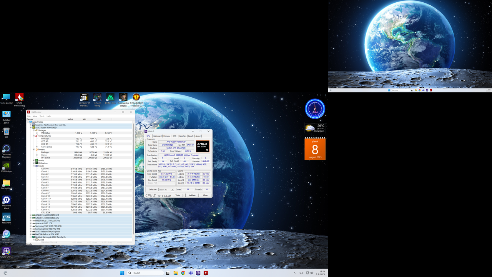Select the Core #0 row in HWMonitor
Screen dimensions: 492x277
(79, 169)
